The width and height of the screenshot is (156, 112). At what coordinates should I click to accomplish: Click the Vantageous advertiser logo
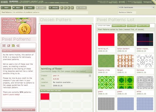(147, 2)
